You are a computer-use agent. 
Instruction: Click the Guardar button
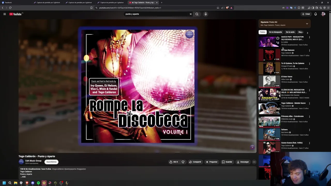click(227, 162)
